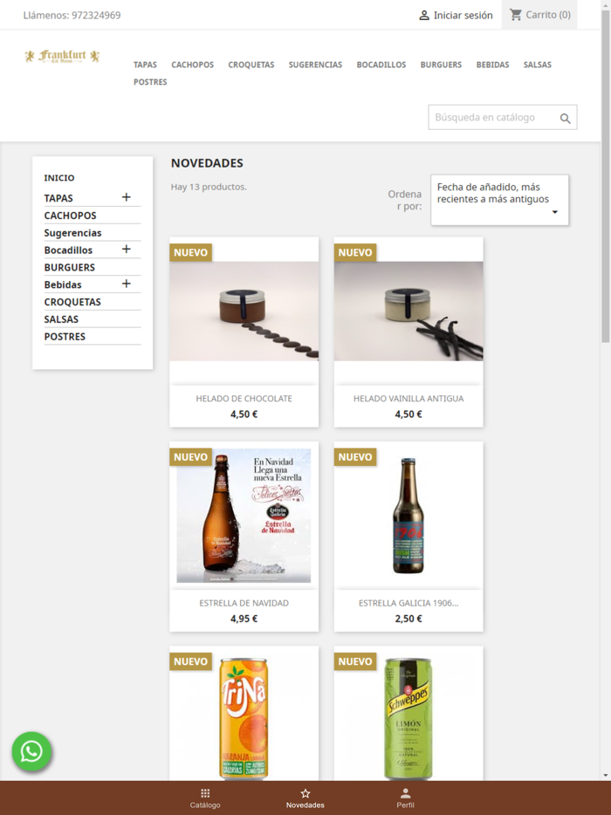Open the TAPAS sidebar category link
The width and height of the screenshot is (611, 815).
[x=58, y=198]
